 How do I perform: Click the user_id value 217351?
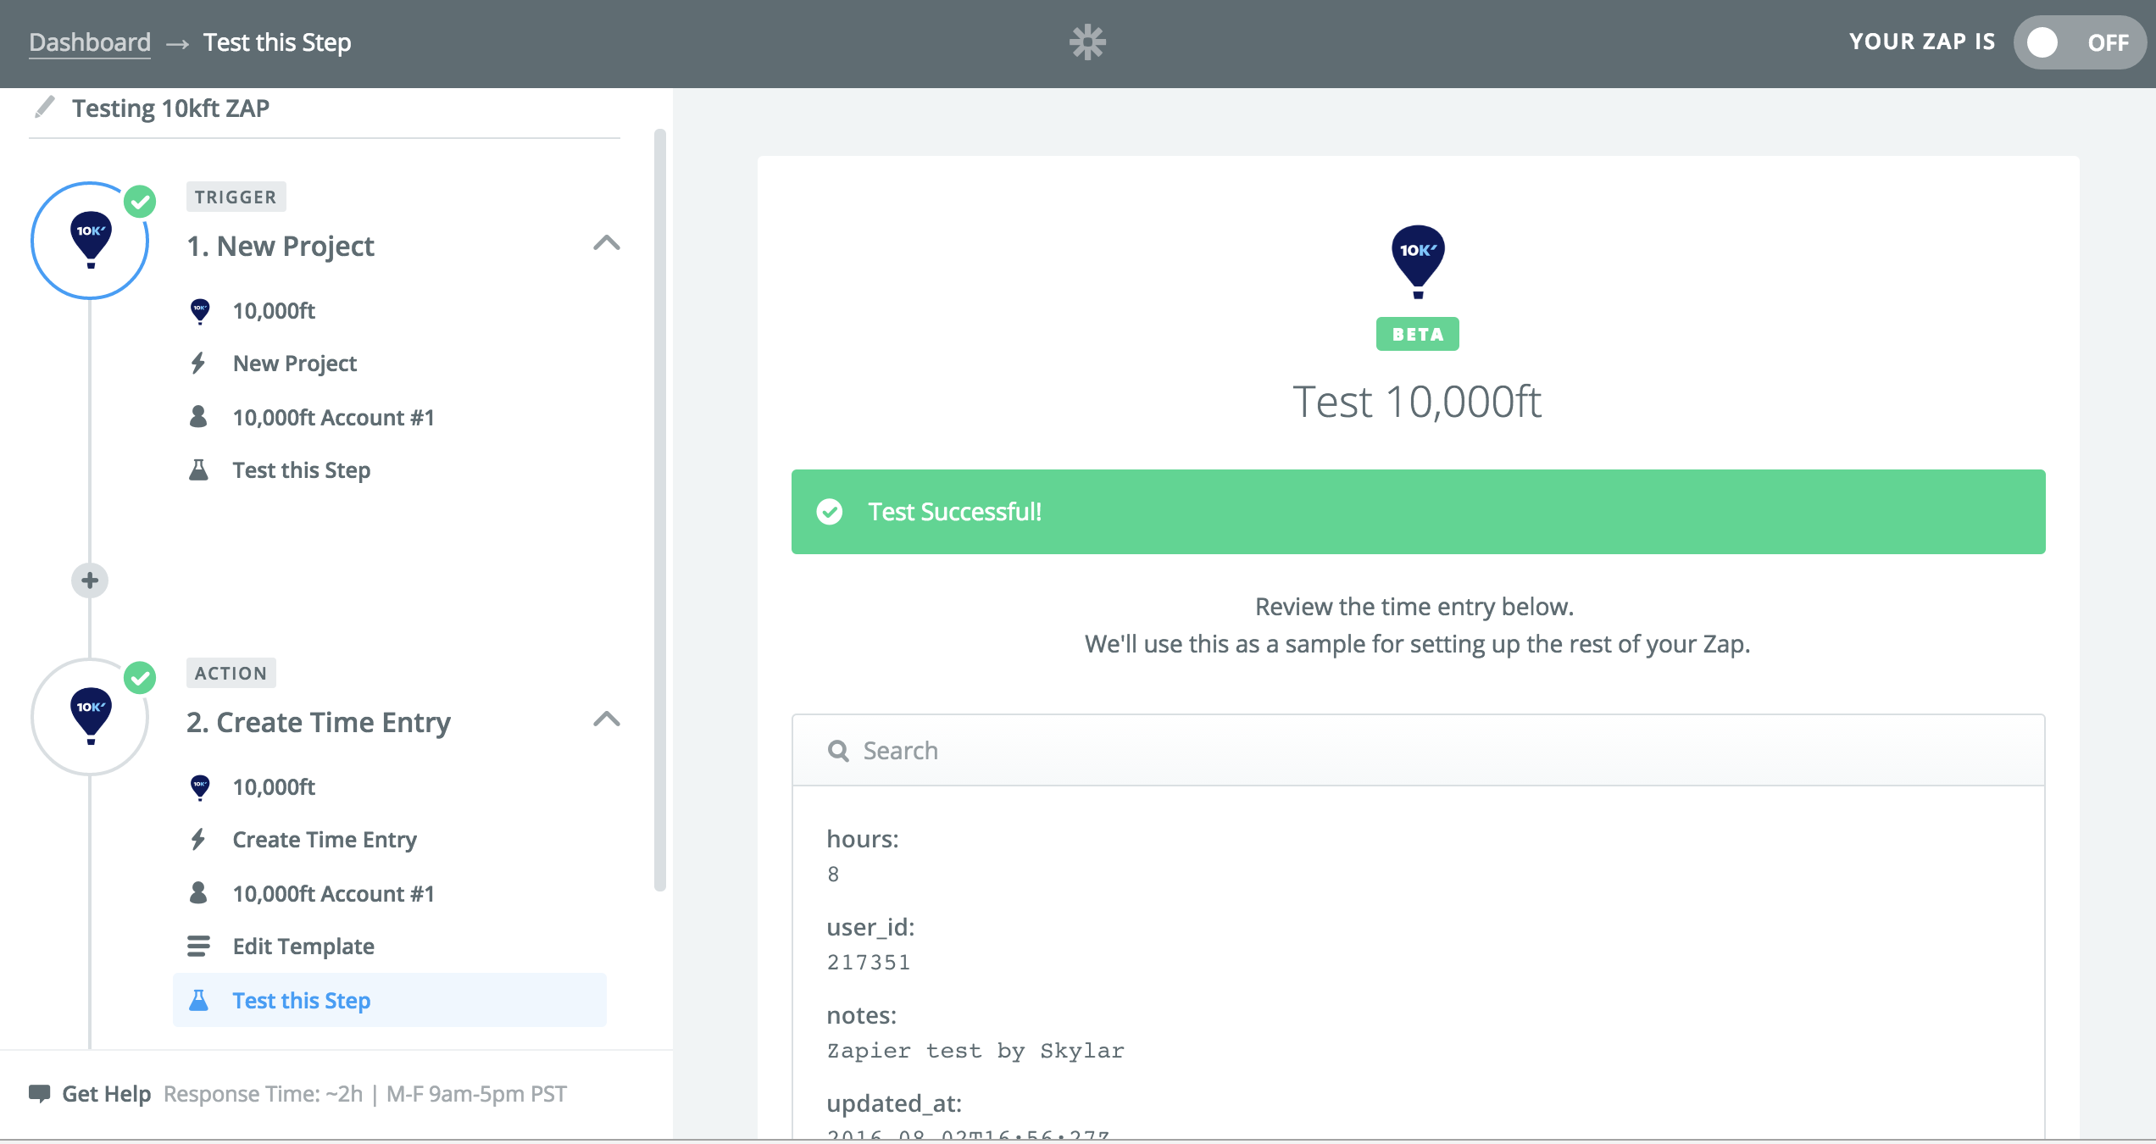(x=869, y=963)
